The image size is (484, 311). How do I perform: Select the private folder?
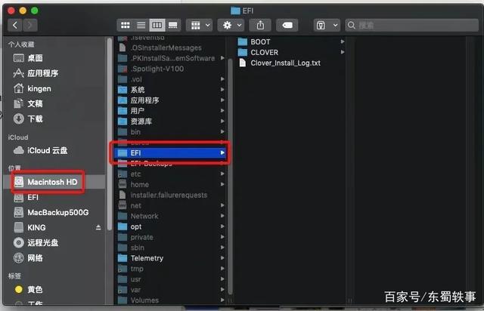pos(141,237)
